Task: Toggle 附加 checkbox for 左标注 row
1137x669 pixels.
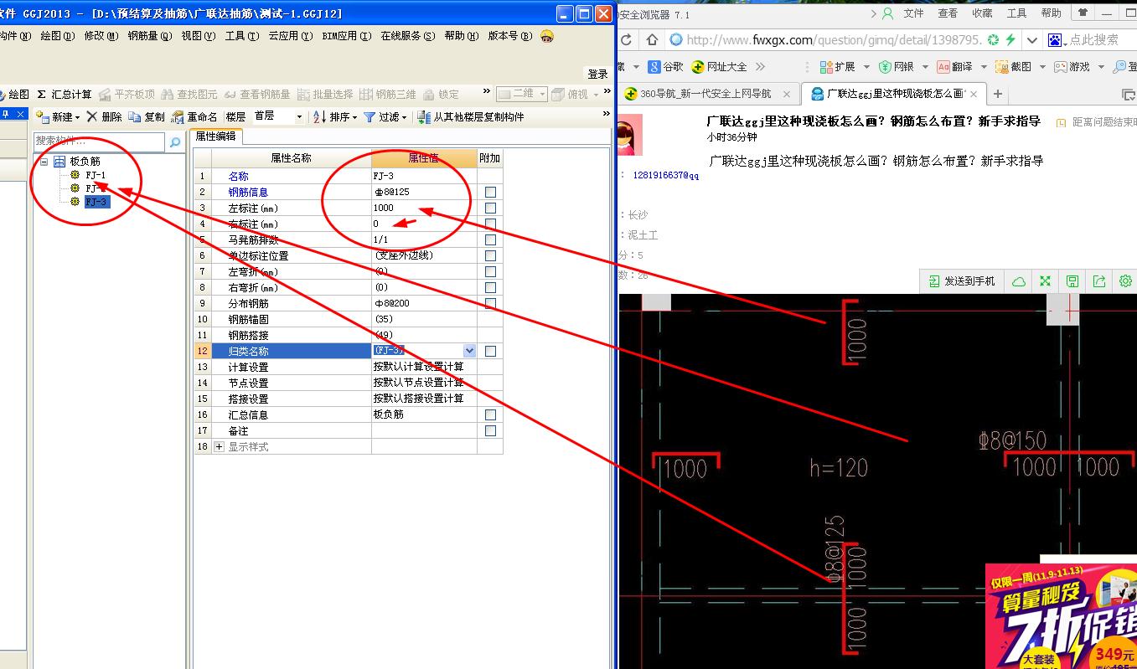Action: [490, 208]
